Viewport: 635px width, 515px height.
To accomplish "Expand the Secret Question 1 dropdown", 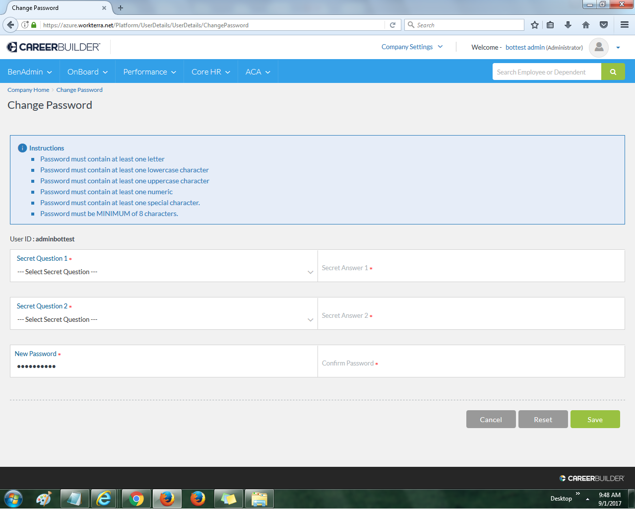I will (x=311, y=272).
